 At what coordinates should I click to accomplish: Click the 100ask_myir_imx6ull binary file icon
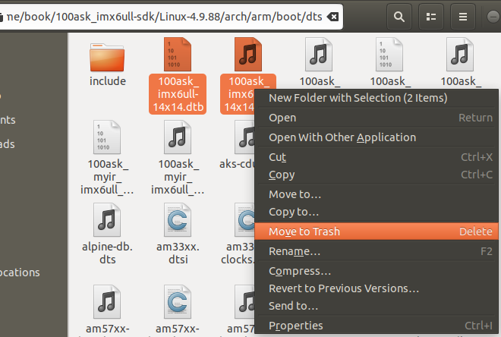tap(107, 137)
